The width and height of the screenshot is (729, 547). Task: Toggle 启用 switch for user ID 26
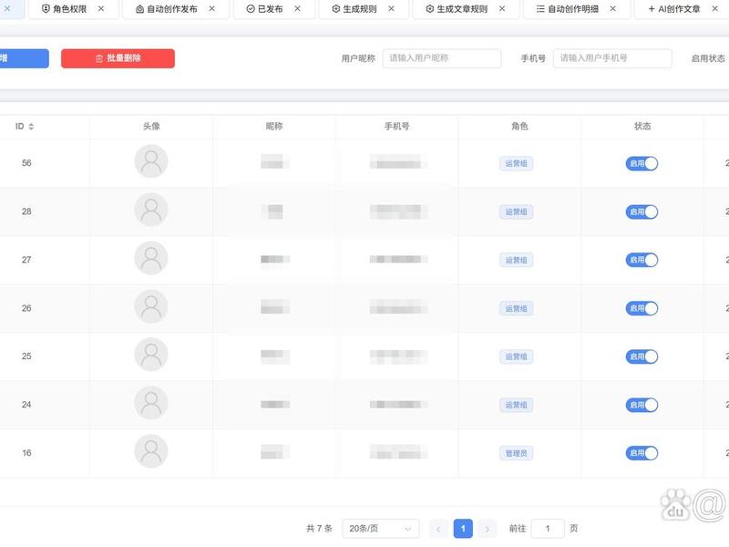[642, 308]
